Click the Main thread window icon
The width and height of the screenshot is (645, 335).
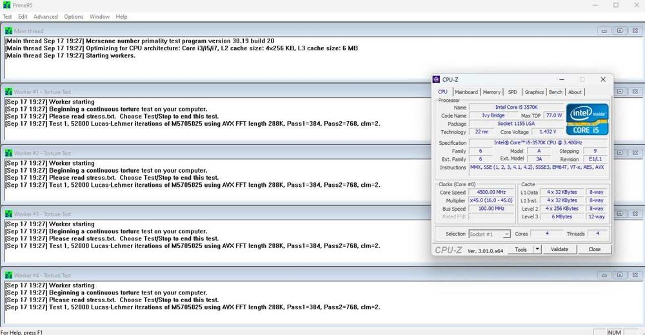(8, 31)
